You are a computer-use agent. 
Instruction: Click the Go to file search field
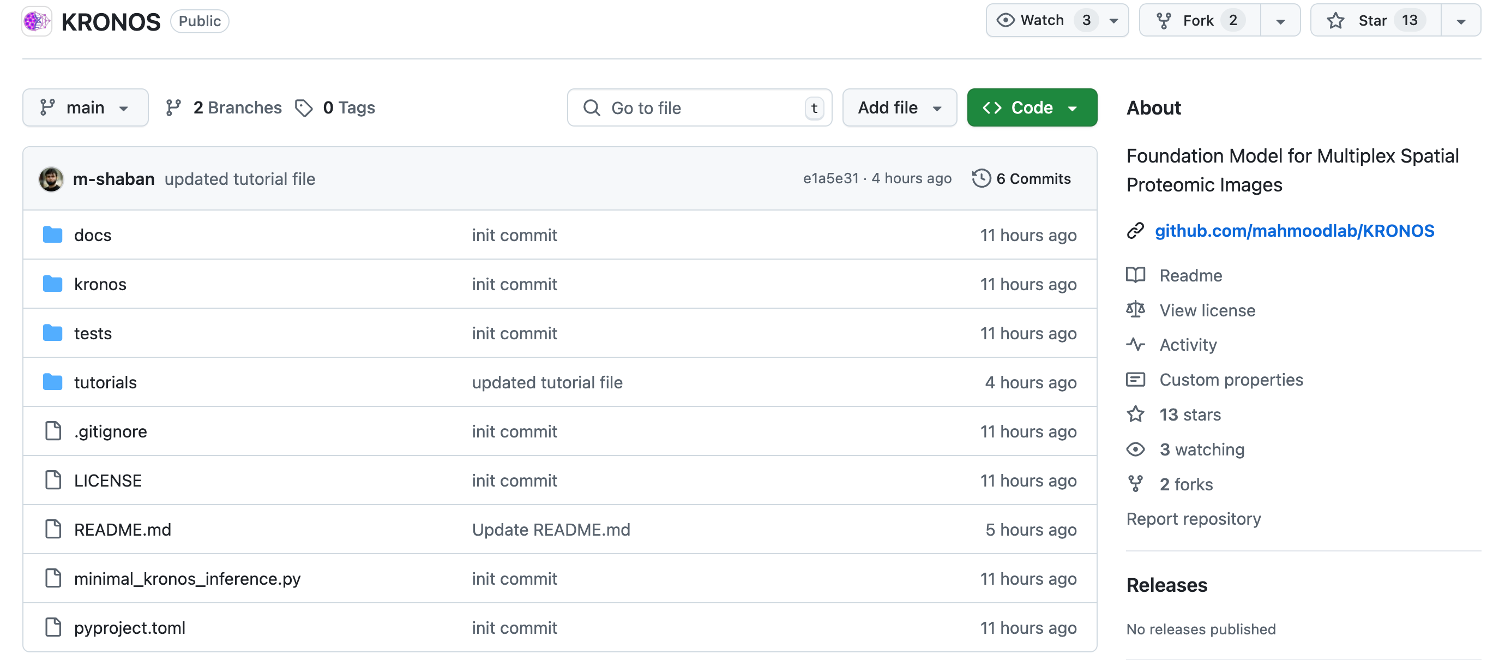pyautogui.click(x=699, y=108)
